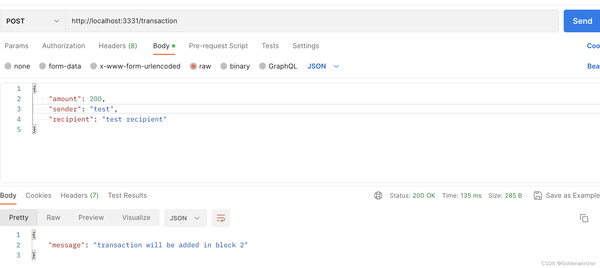
Task: Click the Beautify link
Action: point(593,66)
